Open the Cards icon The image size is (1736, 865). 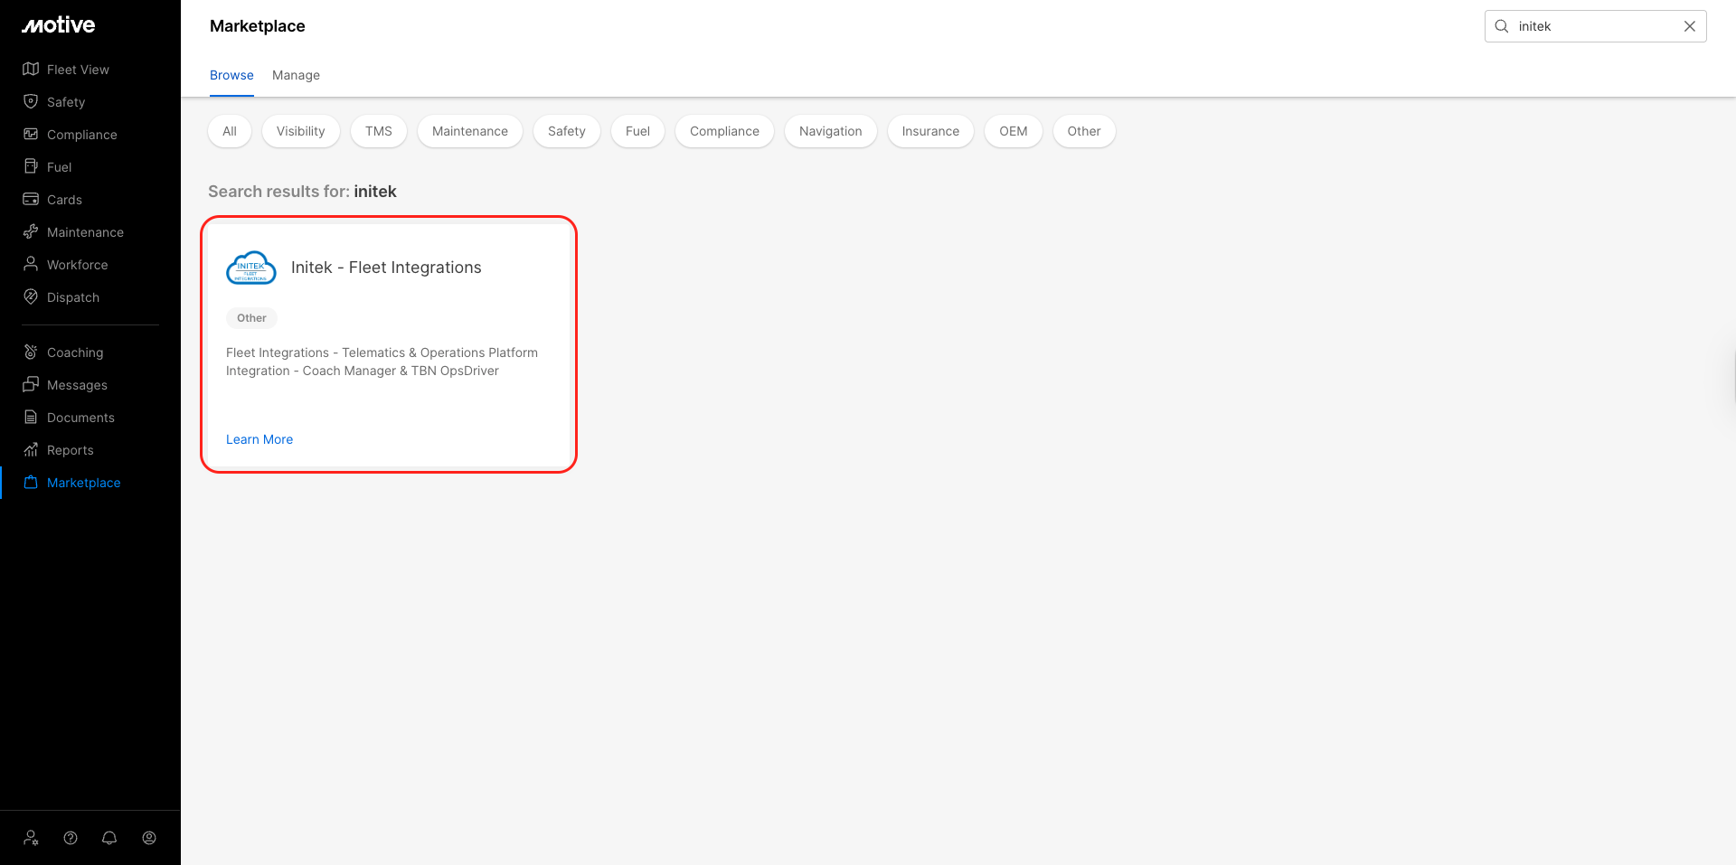pyautogui.click(x=31, y=200)
